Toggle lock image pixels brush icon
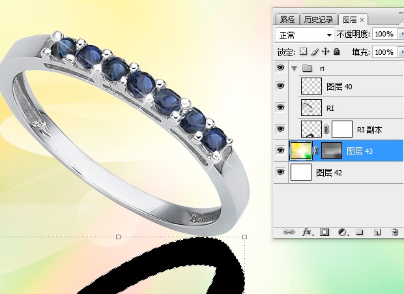Screen dimensions: 404x294 [315, 51]
